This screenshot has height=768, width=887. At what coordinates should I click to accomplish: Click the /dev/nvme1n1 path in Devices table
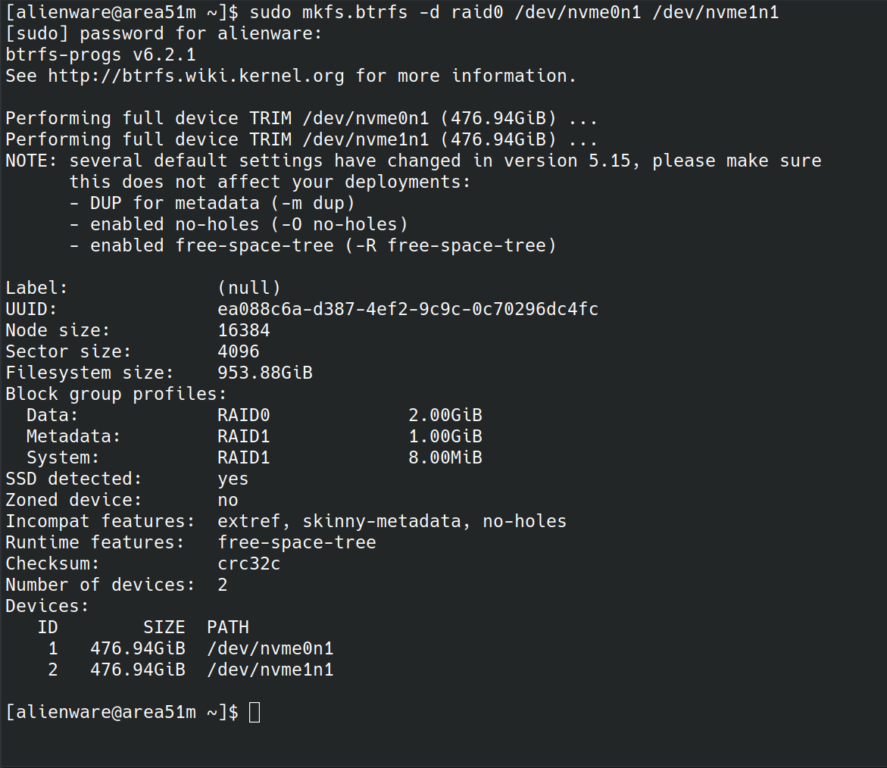click(270, 670)
